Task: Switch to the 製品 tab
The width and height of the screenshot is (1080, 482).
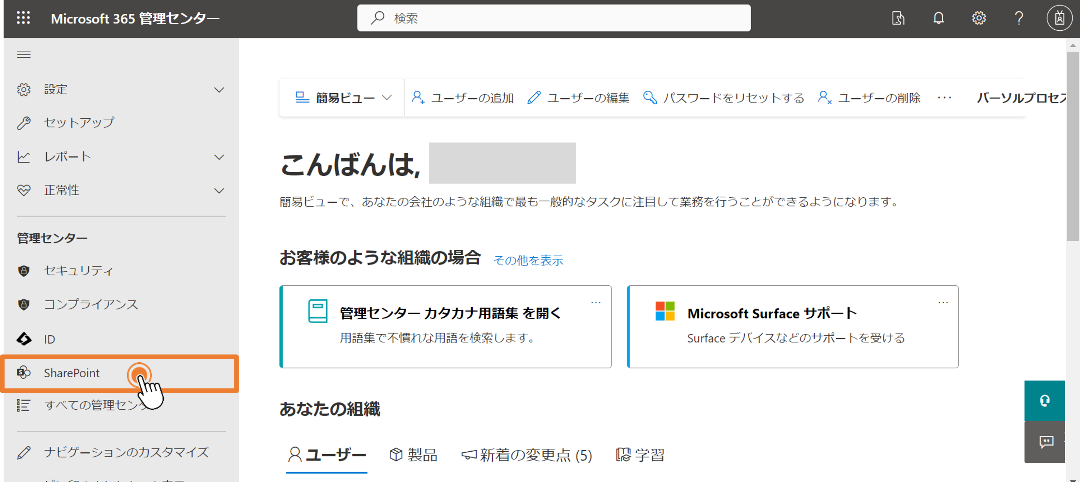Action: 413,455
